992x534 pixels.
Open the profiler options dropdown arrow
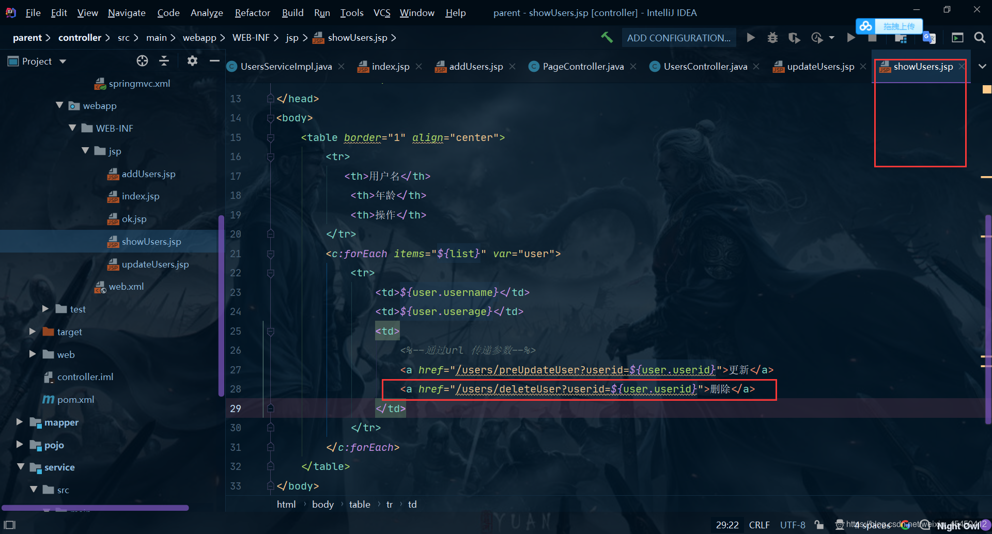pos(831,38)
